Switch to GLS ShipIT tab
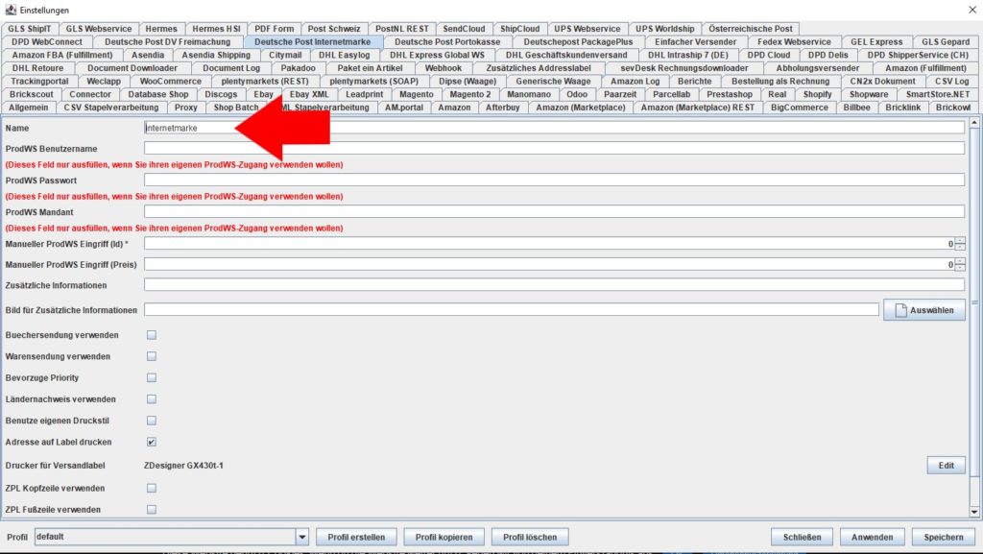The image size is (983, 554). (x=30, y=29)
